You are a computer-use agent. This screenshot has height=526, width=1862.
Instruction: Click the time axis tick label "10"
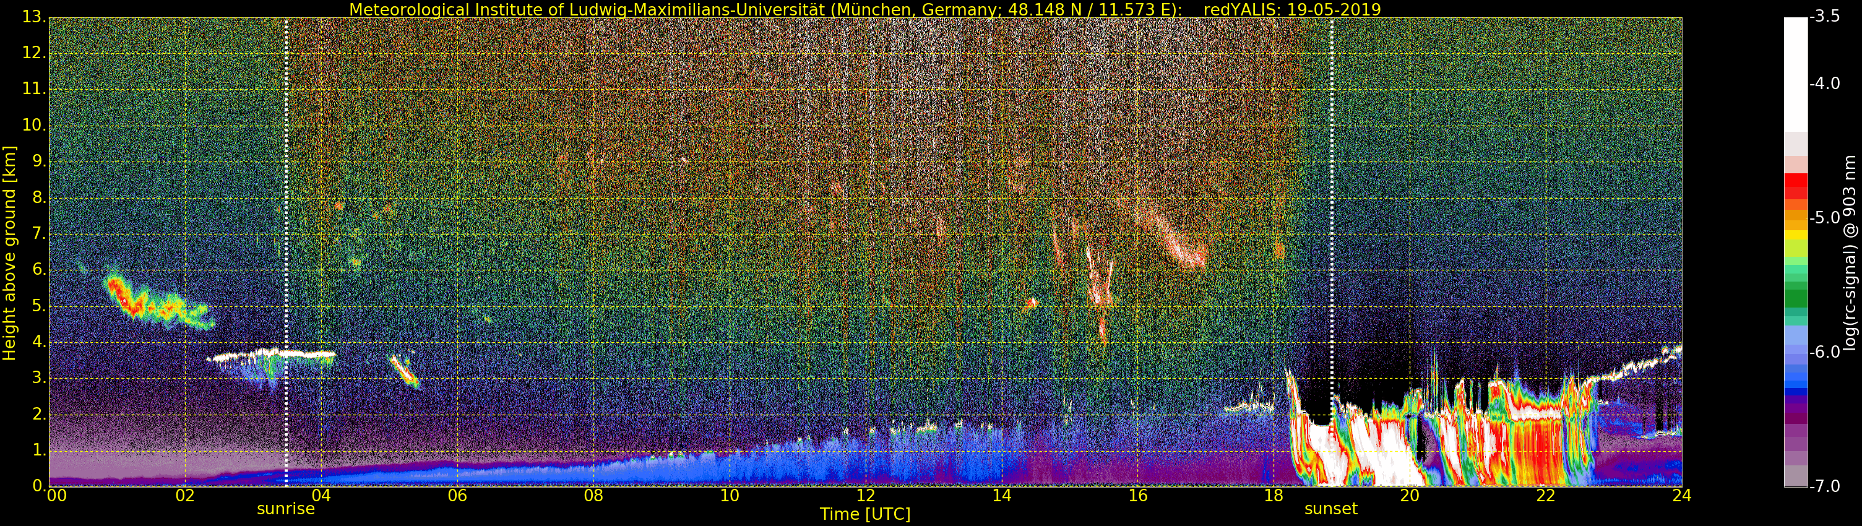click(730, 495)
